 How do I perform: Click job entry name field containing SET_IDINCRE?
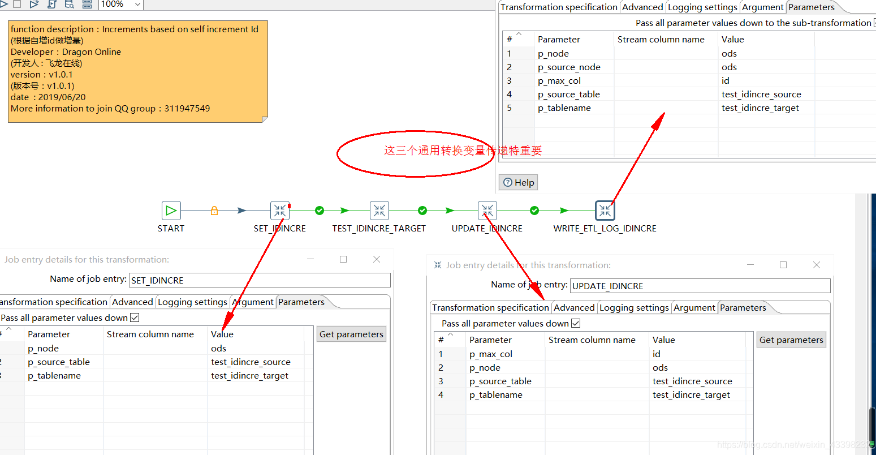[x=260, y=280]
